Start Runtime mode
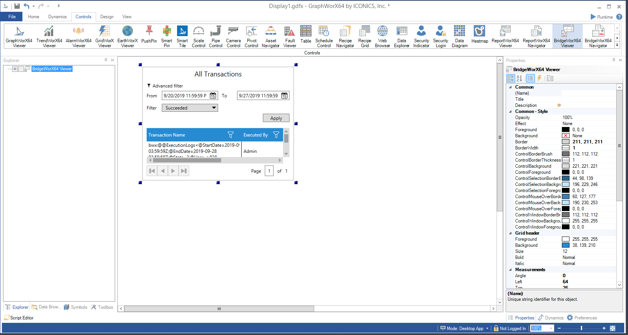Screen dimensions: 628x335 click(x=601, y=17)
